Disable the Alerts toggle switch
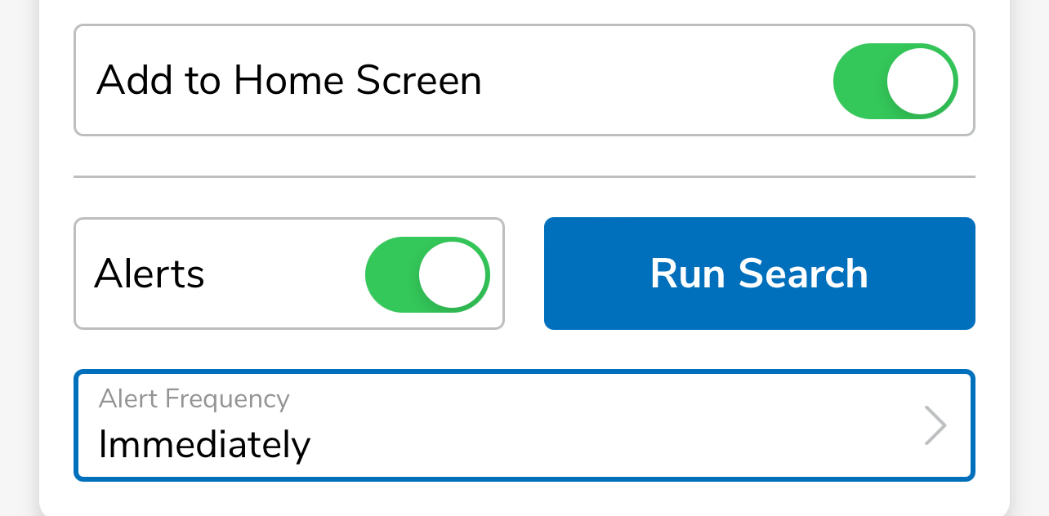 coord(427,274)
